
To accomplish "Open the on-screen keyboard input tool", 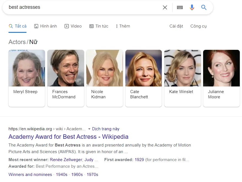I will [x=180, y=7].
